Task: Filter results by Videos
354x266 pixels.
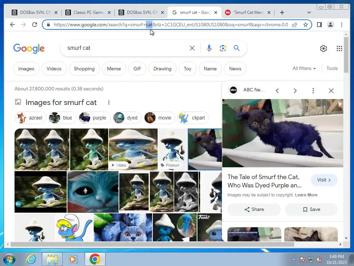Action: click(x=54, y=69)
